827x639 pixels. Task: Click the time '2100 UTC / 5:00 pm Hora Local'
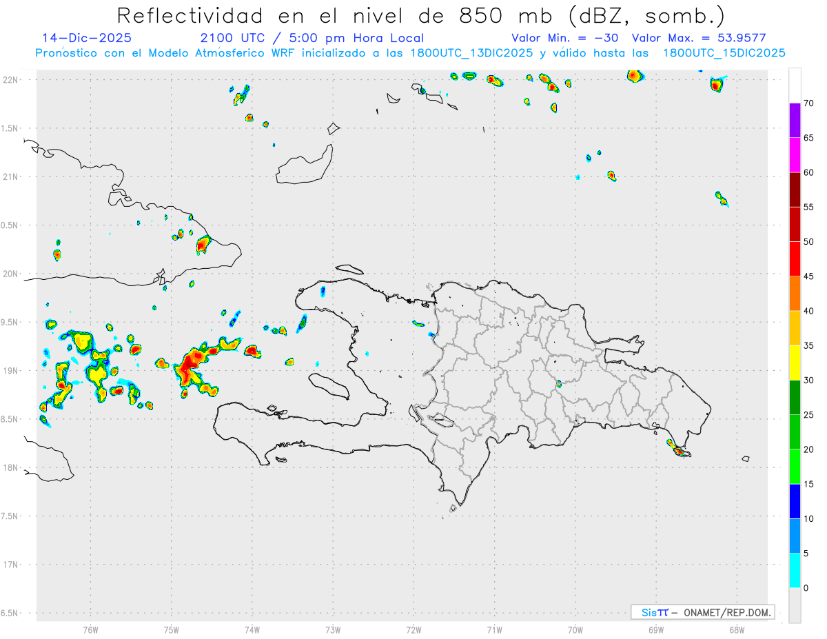point(312,38)
